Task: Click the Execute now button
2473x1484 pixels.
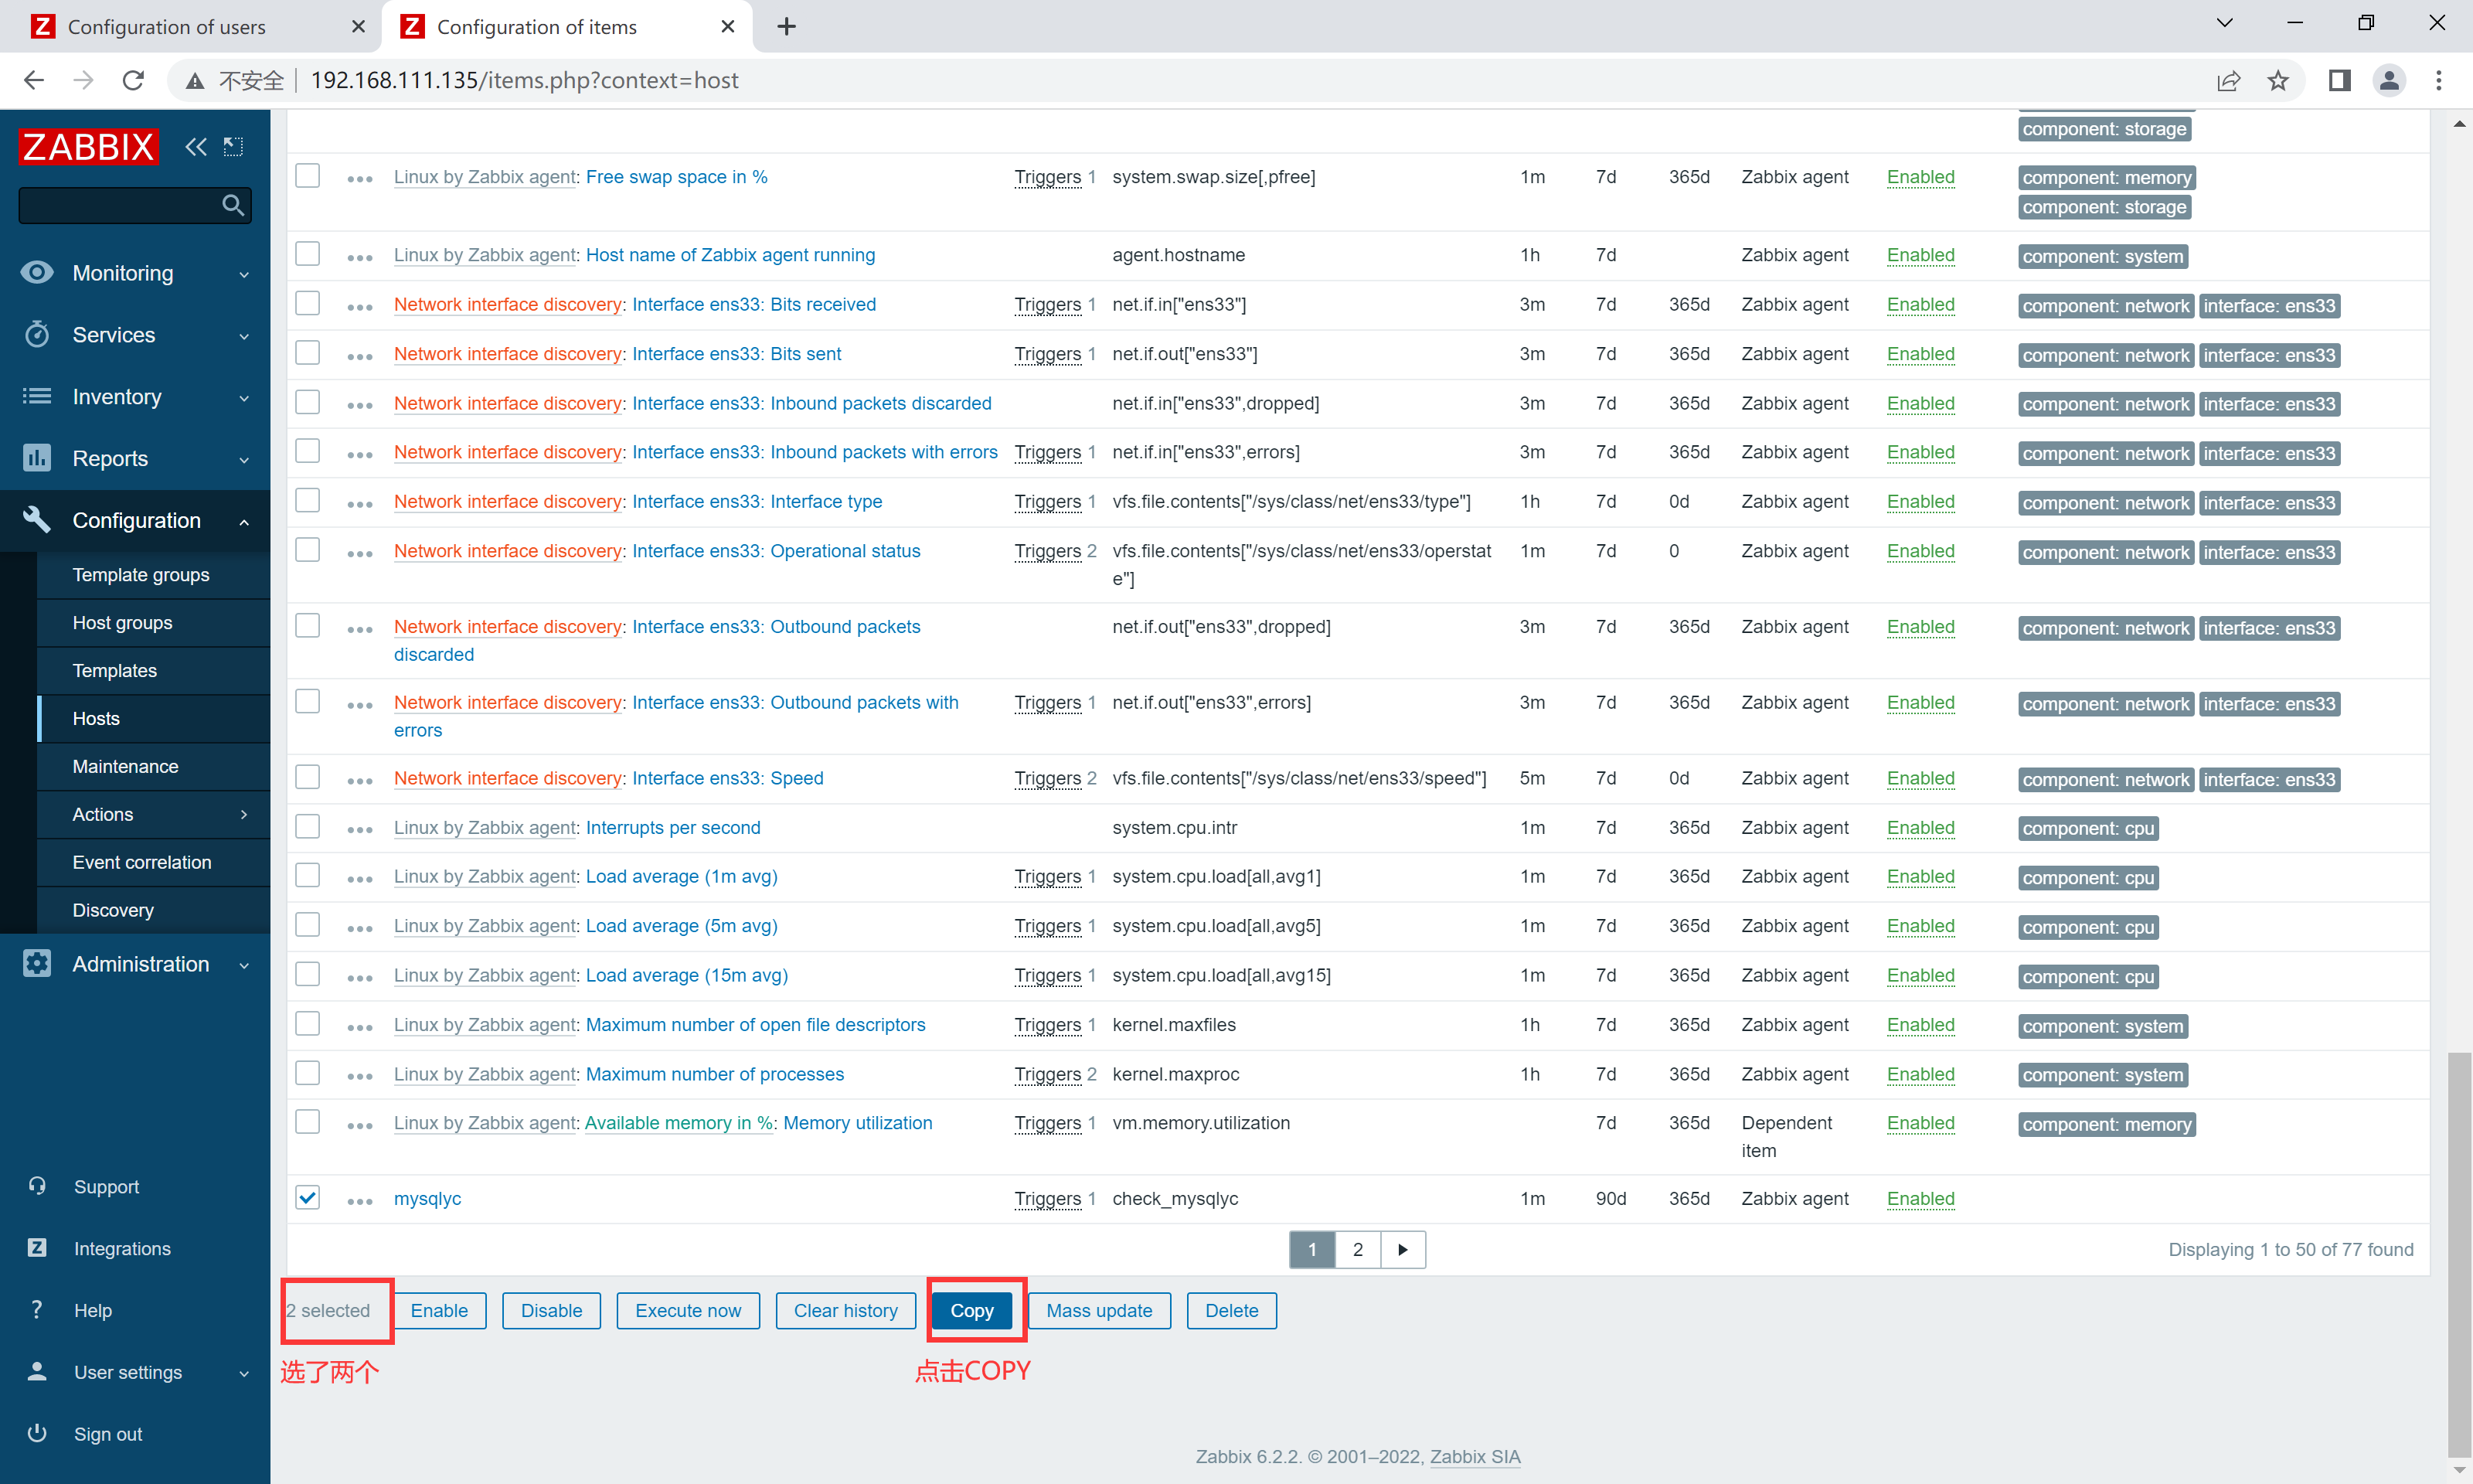Action: click(x=688, y=1310)
